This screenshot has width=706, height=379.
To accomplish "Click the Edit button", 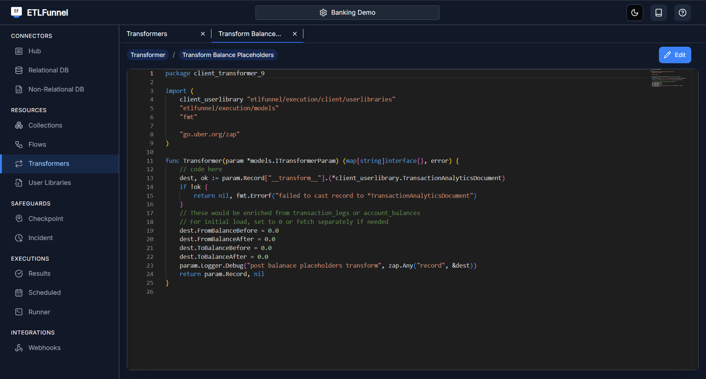I will (x=675, y=55).
